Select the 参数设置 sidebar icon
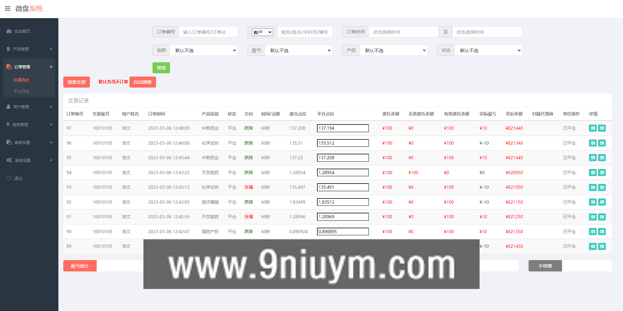The height and width of the screenshot is (311, 623). tap(8, 142)
